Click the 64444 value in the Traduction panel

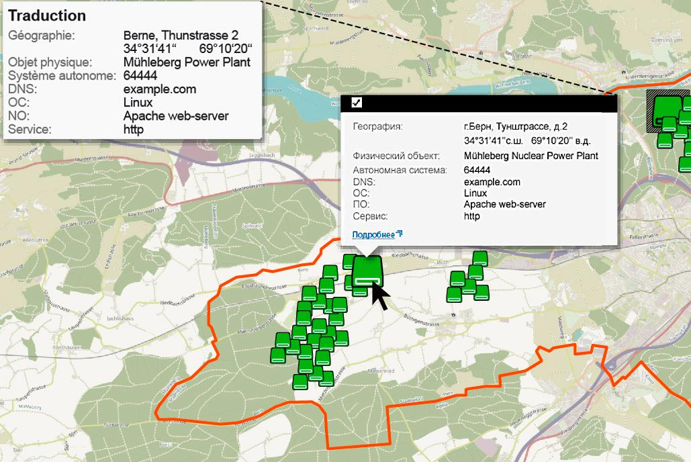140,76
